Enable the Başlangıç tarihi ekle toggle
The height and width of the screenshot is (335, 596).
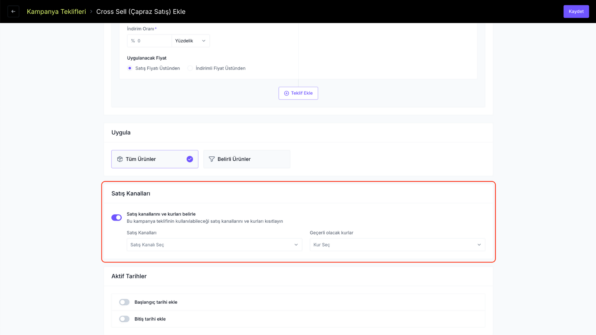[124, 302]
